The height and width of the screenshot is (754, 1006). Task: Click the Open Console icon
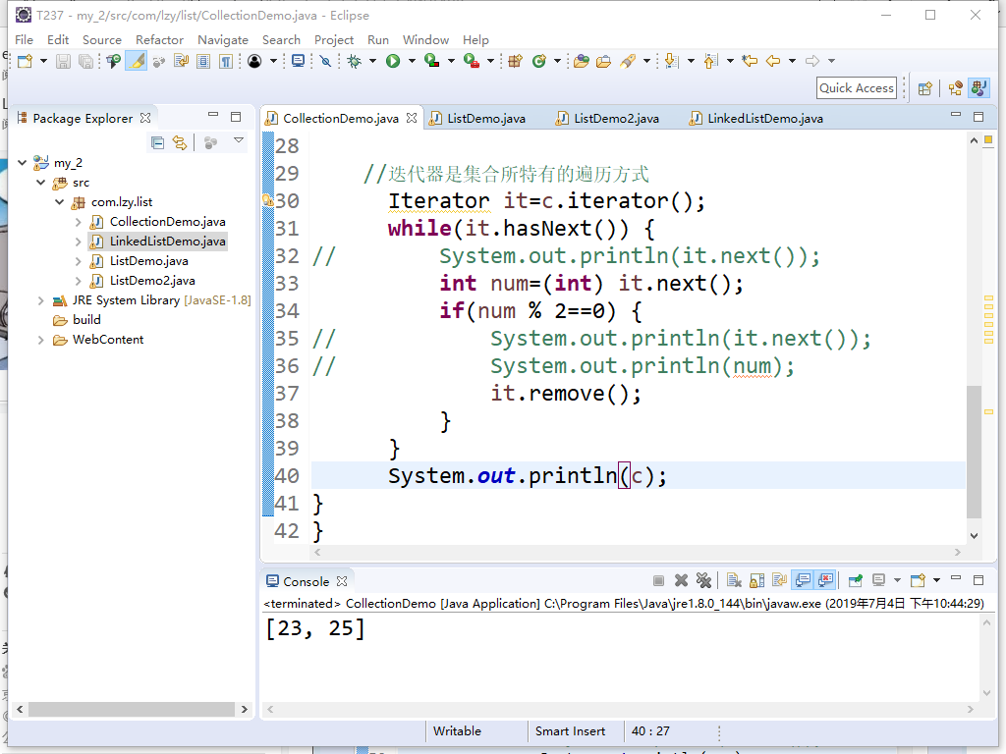tap(918, 581)
